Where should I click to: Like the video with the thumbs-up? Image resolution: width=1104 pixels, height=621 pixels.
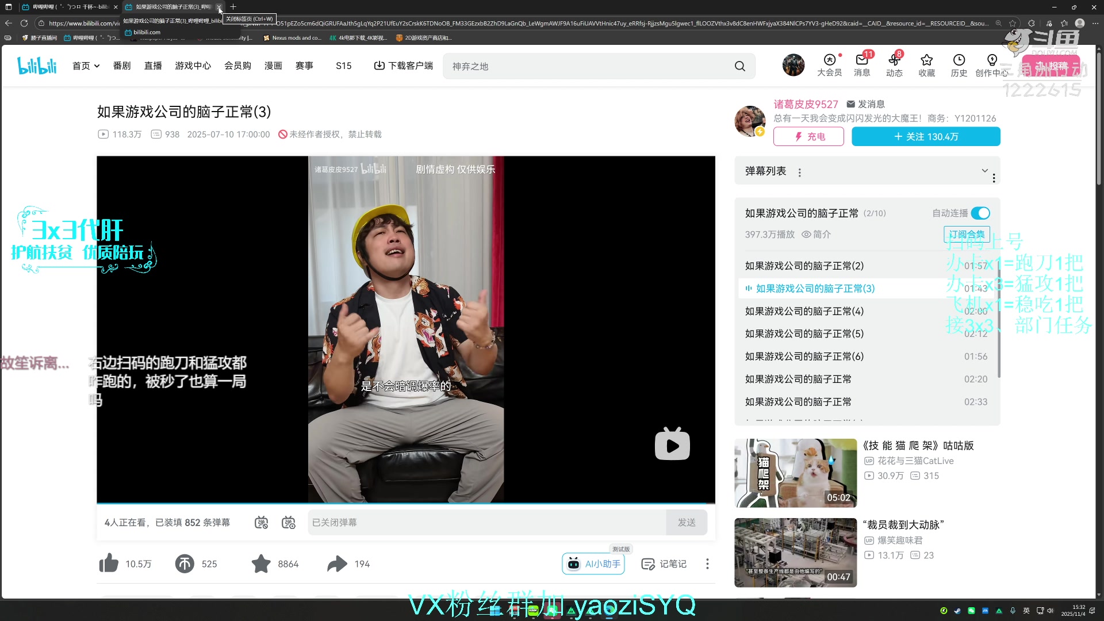click(109, 563)
